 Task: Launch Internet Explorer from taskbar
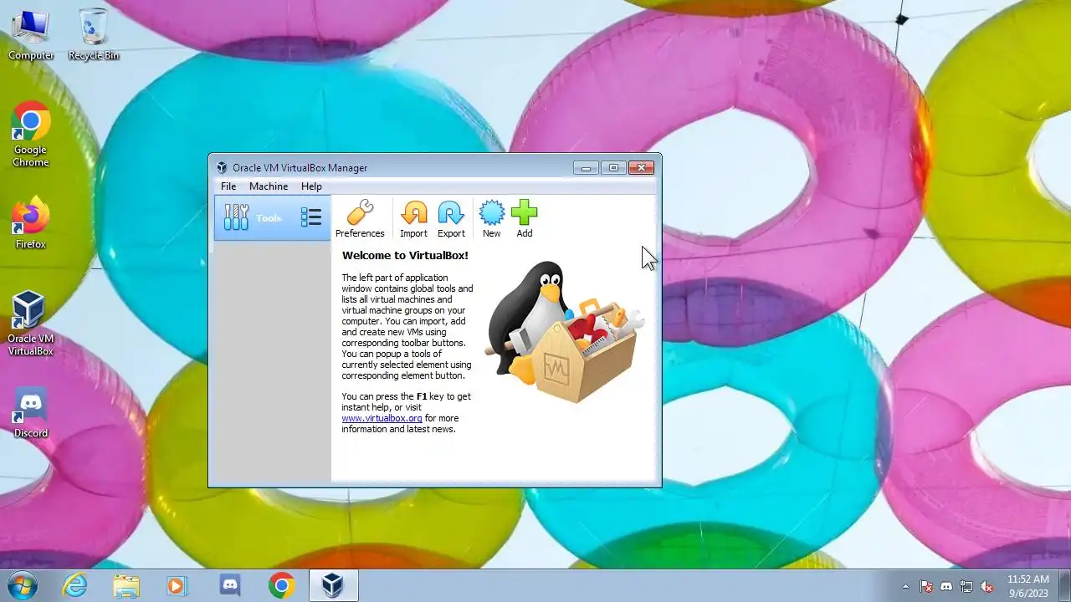coord(75,585)
